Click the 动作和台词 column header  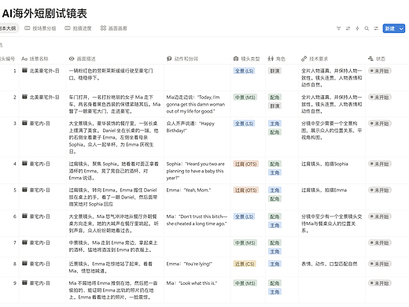pyautogui.click(x=182, y=59)
